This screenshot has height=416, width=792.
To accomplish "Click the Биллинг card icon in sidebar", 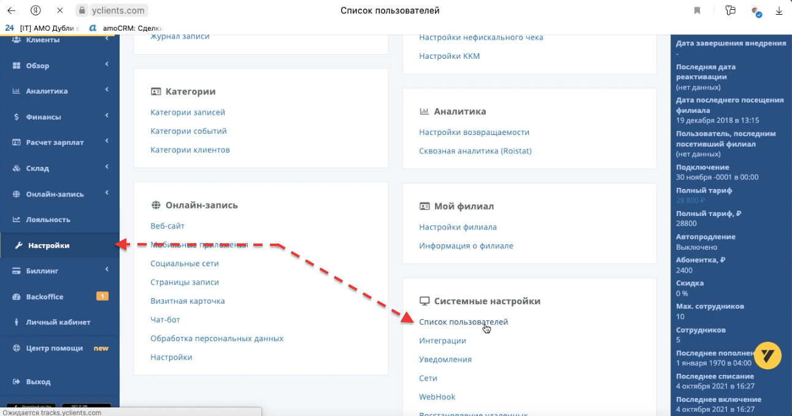I will click(x=17, y=271).
